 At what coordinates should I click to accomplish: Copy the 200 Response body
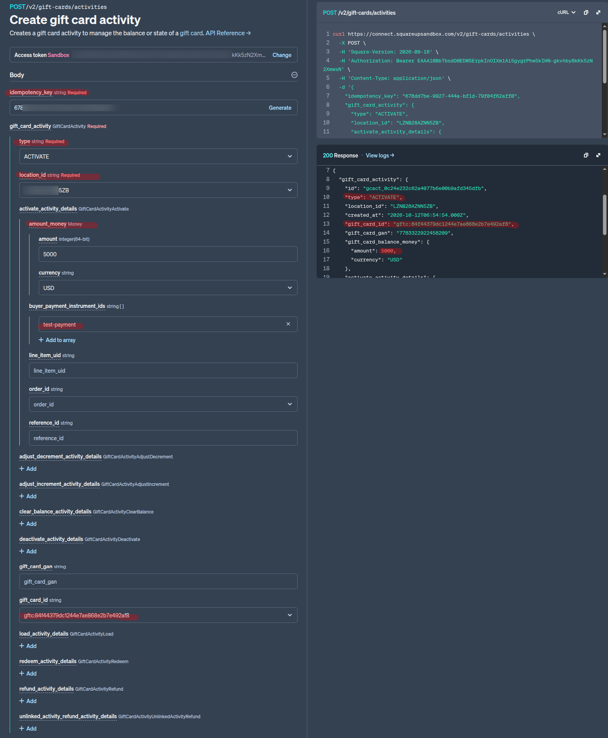pyautogui.click(x=586, y=155)
